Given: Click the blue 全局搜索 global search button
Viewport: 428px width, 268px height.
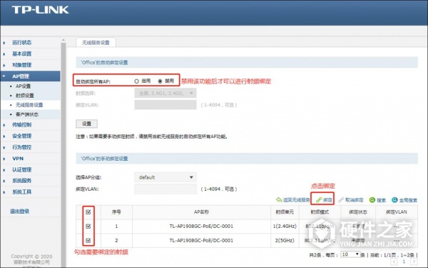Looking at the screenshot, I should (404, 200).
